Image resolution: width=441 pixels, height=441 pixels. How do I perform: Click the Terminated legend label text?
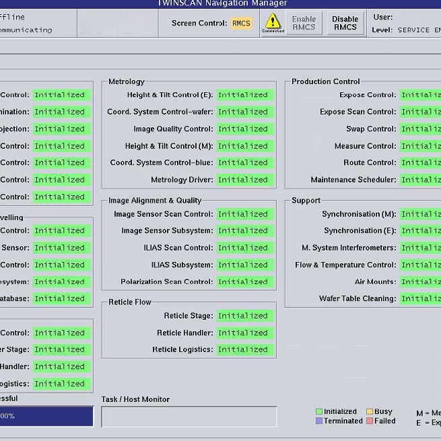click(343, 421)
